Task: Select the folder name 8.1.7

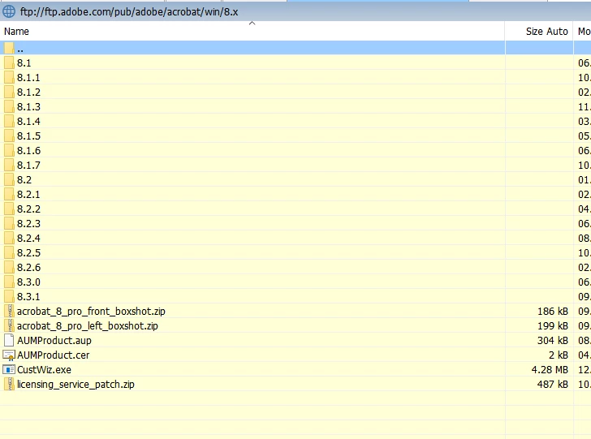Action: pos(28,166)
